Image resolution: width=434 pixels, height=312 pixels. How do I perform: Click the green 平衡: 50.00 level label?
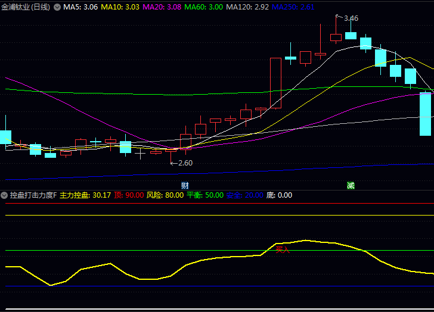(205, 195)
